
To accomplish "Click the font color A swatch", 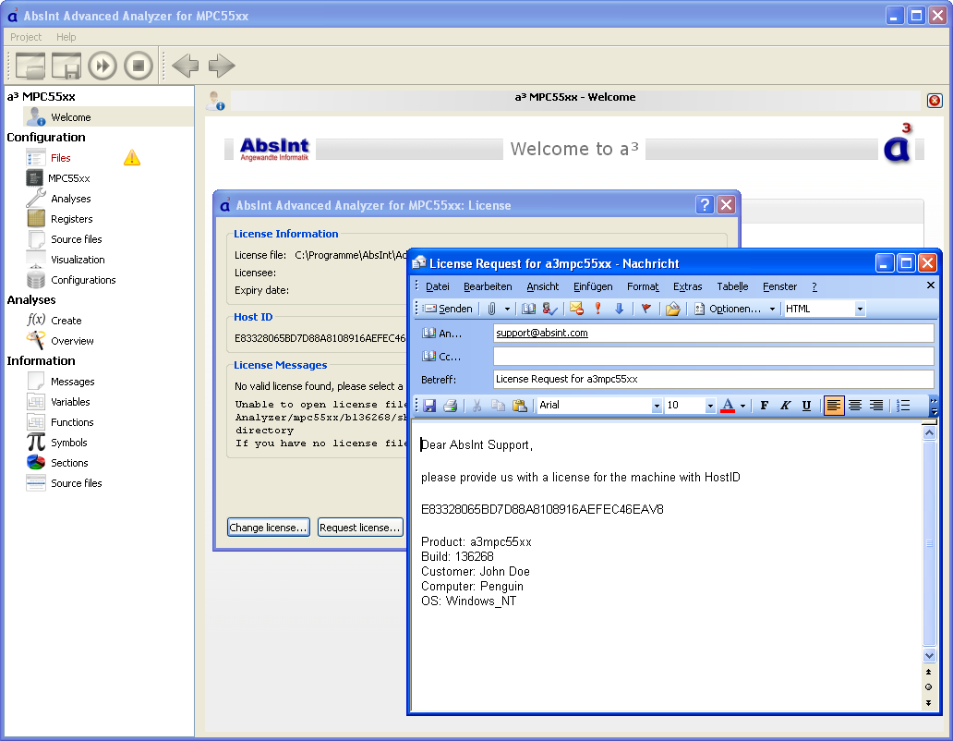I will click(x=728, y=406).
